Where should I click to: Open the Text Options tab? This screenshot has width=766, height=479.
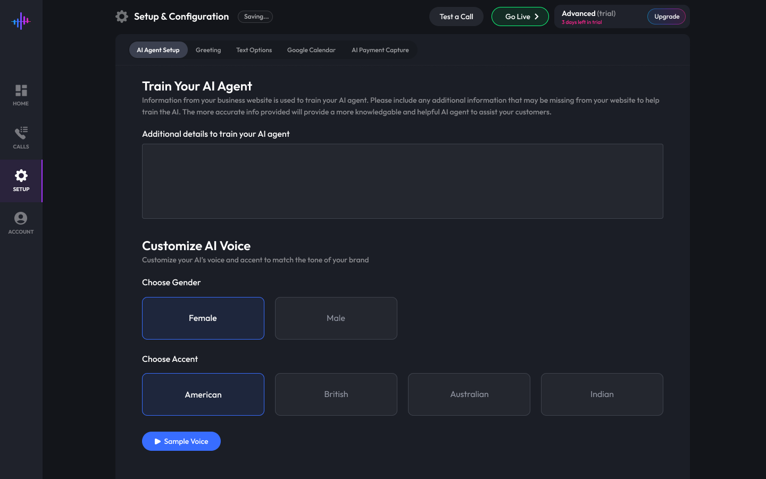(254, 49)
